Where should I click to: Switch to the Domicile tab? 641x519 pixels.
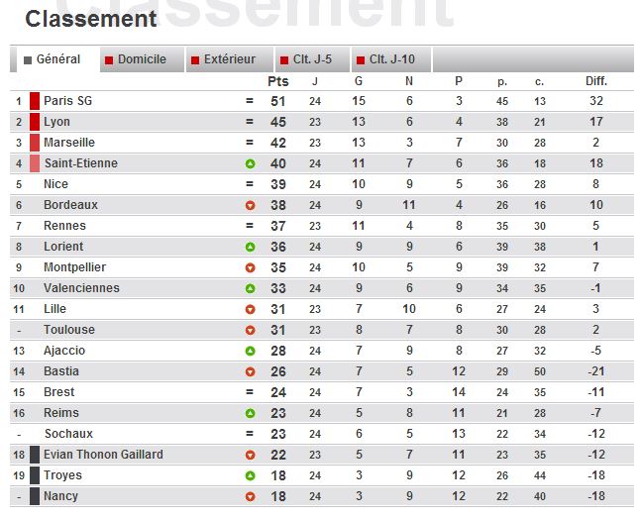142,59
